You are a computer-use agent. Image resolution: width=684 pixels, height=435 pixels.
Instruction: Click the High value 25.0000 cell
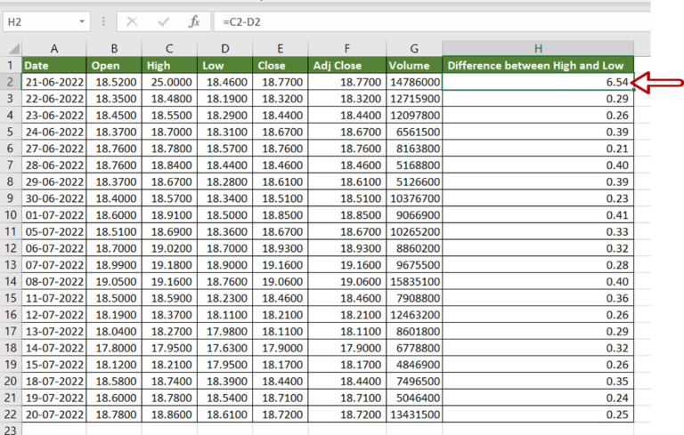click(x=169, y=82)
